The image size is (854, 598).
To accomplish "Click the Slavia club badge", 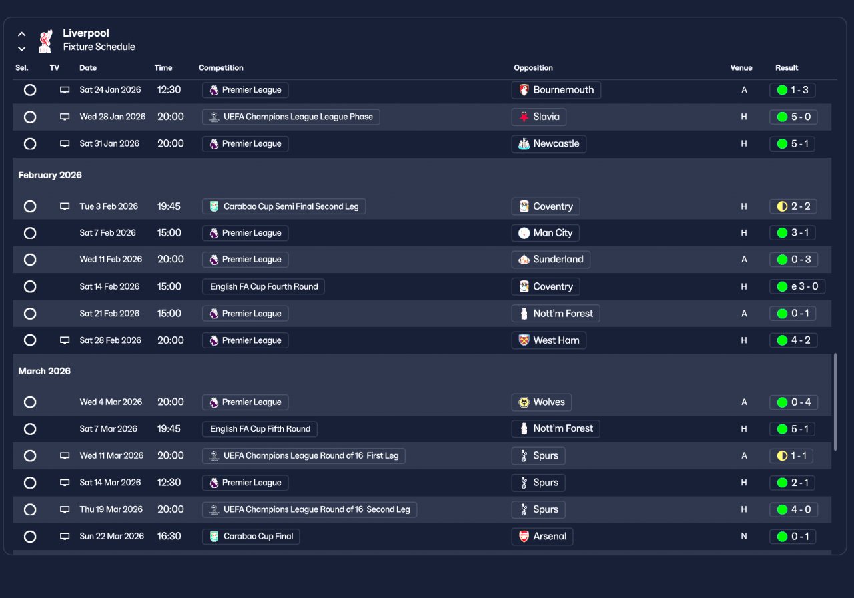I will point(524,117).
